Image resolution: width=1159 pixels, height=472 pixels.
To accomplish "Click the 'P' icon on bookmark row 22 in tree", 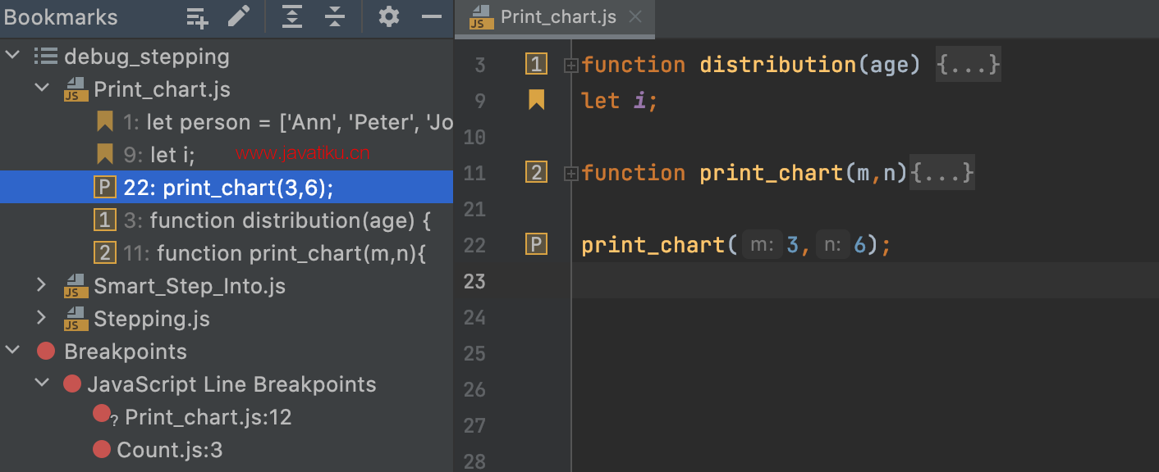I will point(104,188).
